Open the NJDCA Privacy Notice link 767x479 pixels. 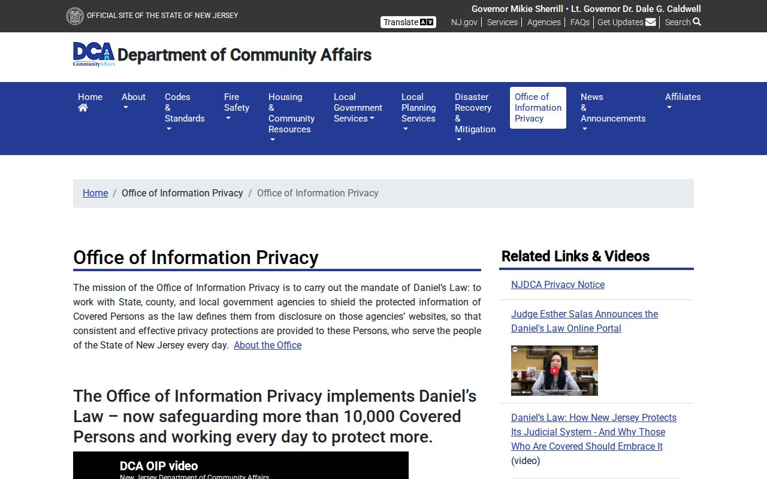tap(558, 284)
